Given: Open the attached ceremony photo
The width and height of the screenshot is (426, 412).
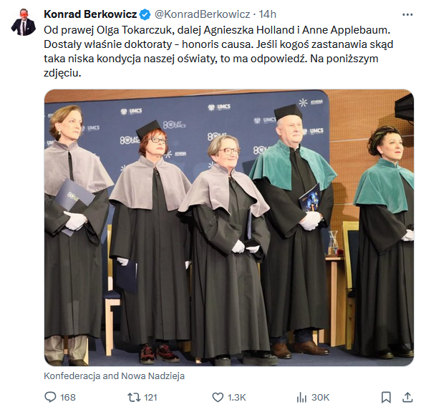Looking at the screenshot, I should tap(229, 227).
